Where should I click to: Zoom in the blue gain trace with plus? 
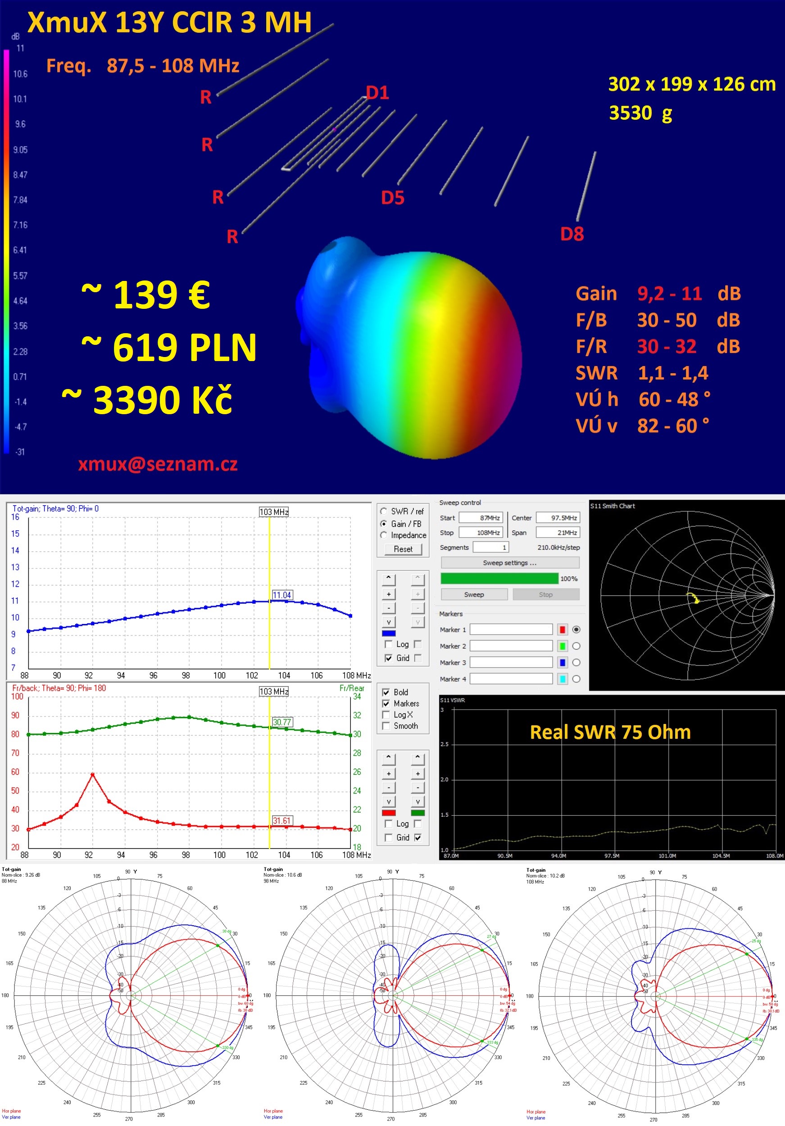click(x=388, y=594)
